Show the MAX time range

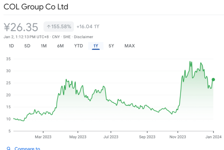tap(129, 46)
